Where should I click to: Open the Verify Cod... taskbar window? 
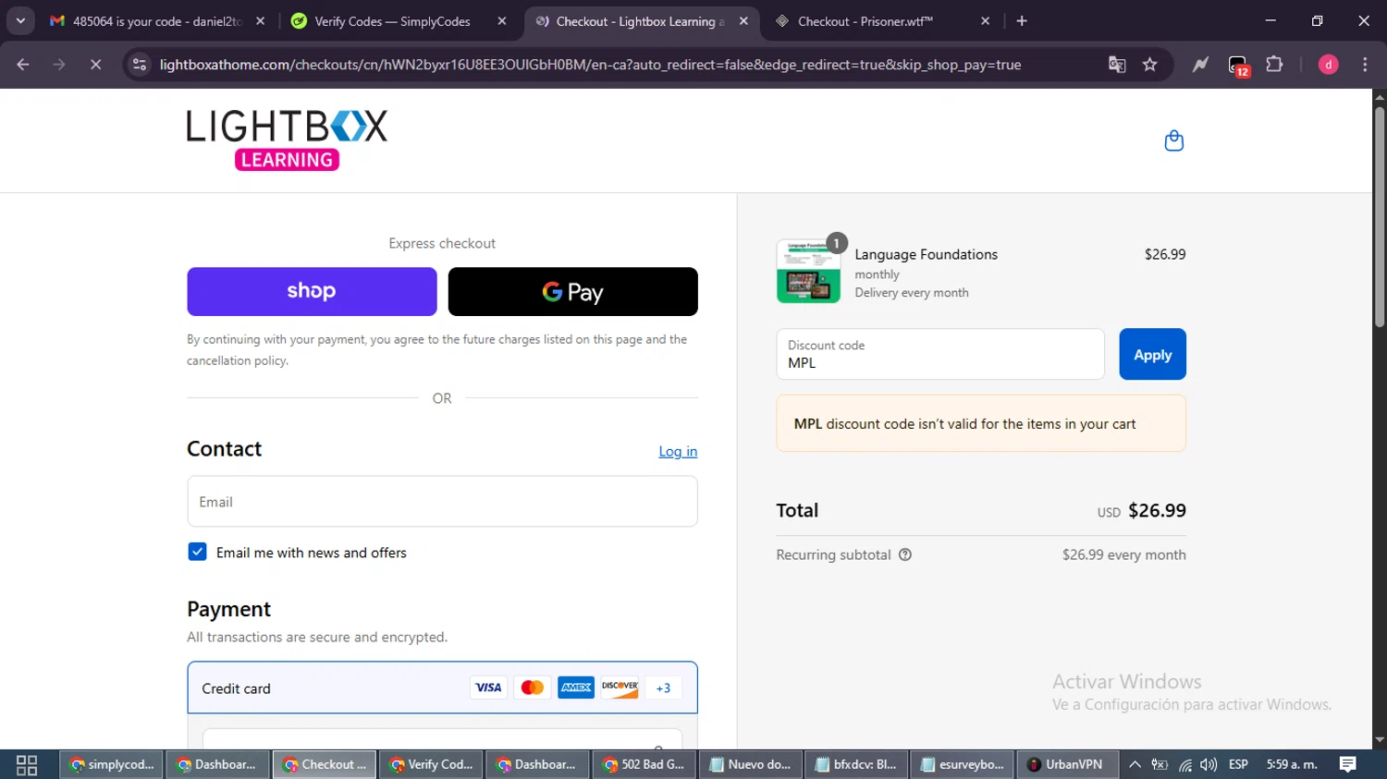click(x=431, y=764)
